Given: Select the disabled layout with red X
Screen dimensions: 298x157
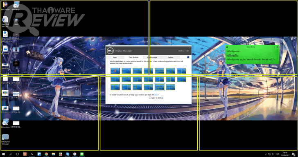Looking at the screenshot, I should (x=115, y=71).
